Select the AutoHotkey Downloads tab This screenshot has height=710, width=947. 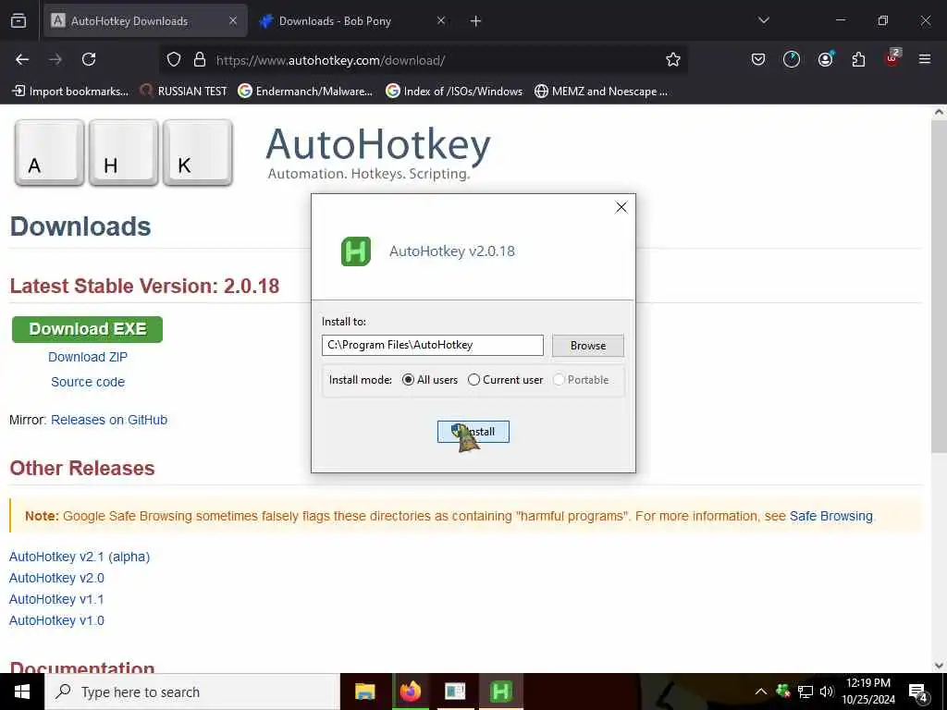[x=145, y=21]
